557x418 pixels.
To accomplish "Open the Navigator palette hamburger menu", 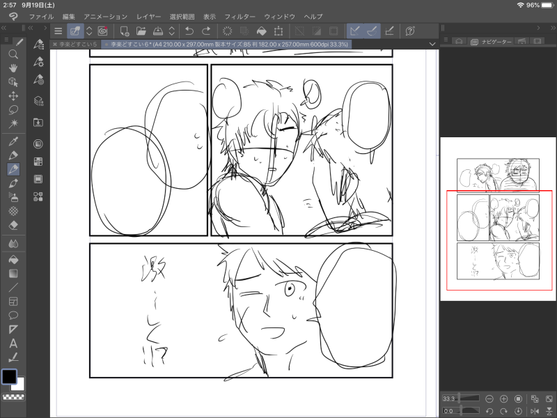I will (446, 40).
